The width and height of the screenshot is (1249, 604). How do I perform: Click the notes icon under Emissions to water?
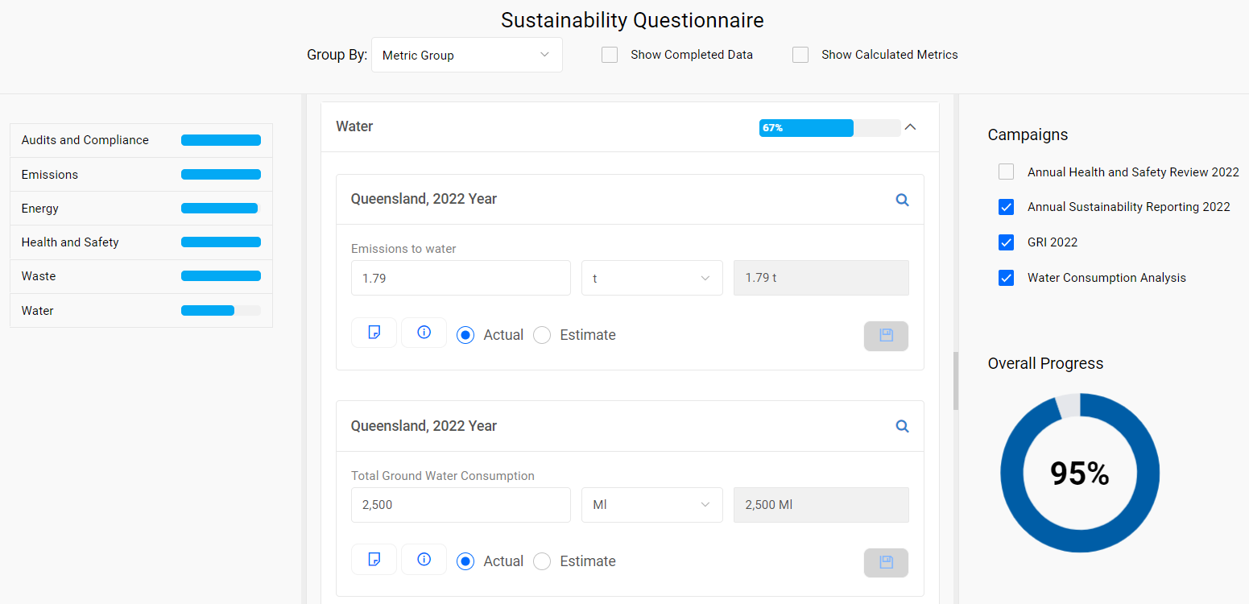pos(374,332)
